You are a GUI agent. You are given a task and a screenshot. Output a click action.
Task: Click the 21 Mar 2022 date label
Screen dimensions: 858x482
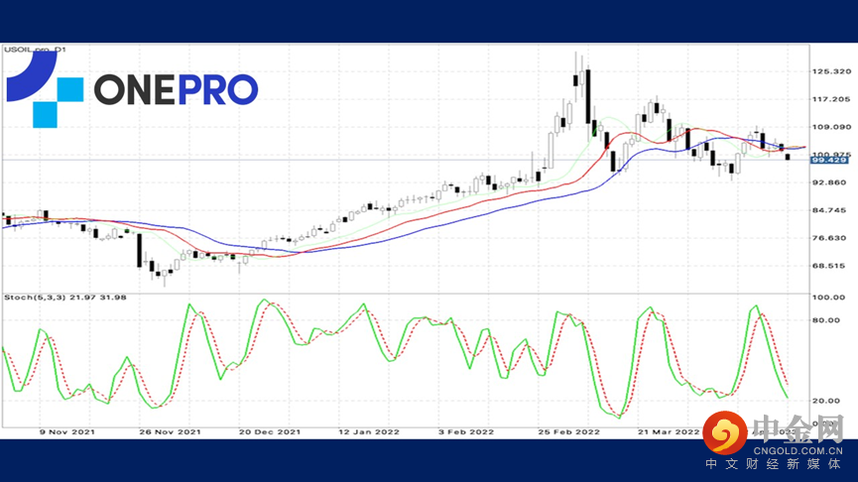[669, 432]
